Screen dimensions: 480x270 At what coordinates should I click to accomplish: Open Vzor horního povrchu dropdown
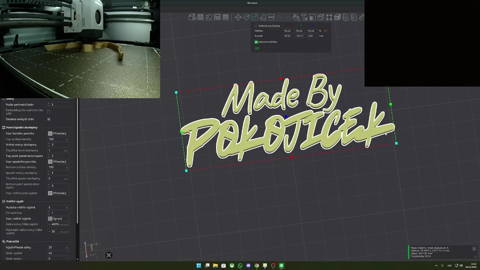click(58, 133)
